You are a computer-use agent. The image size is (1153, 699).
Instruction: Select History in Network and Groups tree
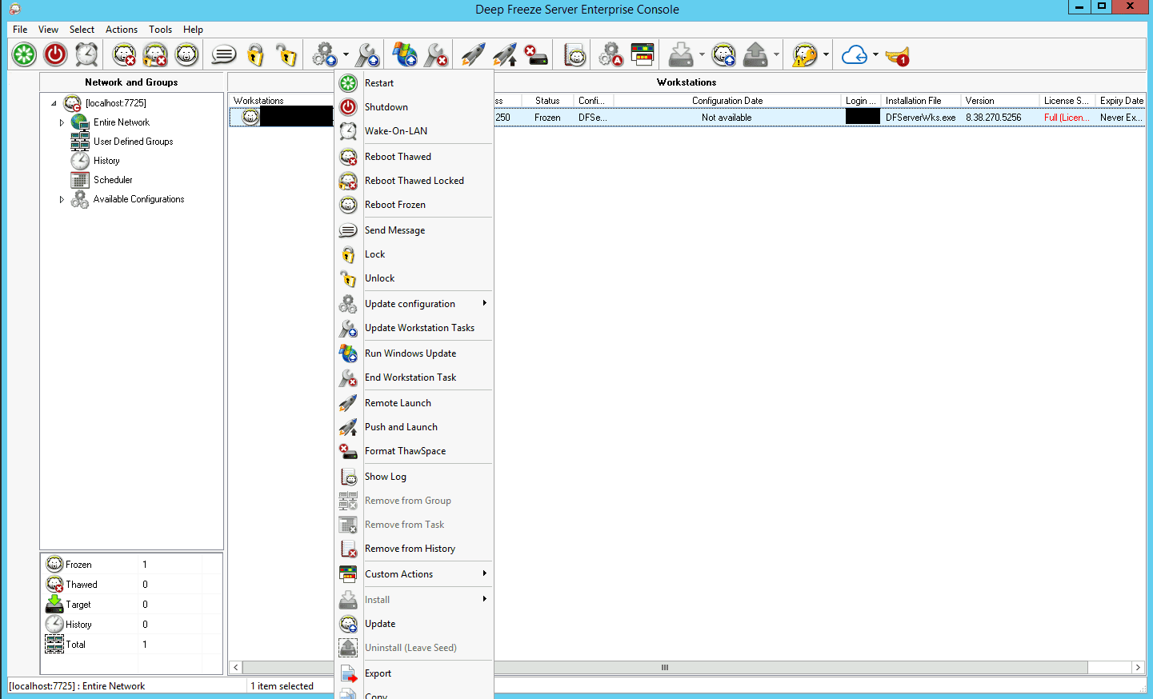pyautogui.click(x=106, y=161)
